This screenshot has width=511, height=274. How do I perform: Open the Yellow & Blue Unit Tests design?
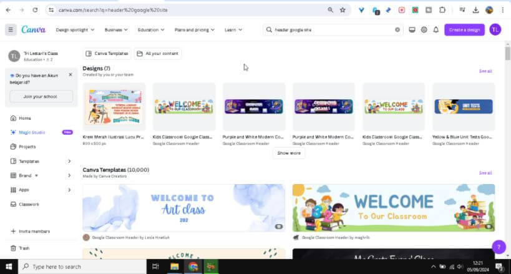tap(464, 107)
